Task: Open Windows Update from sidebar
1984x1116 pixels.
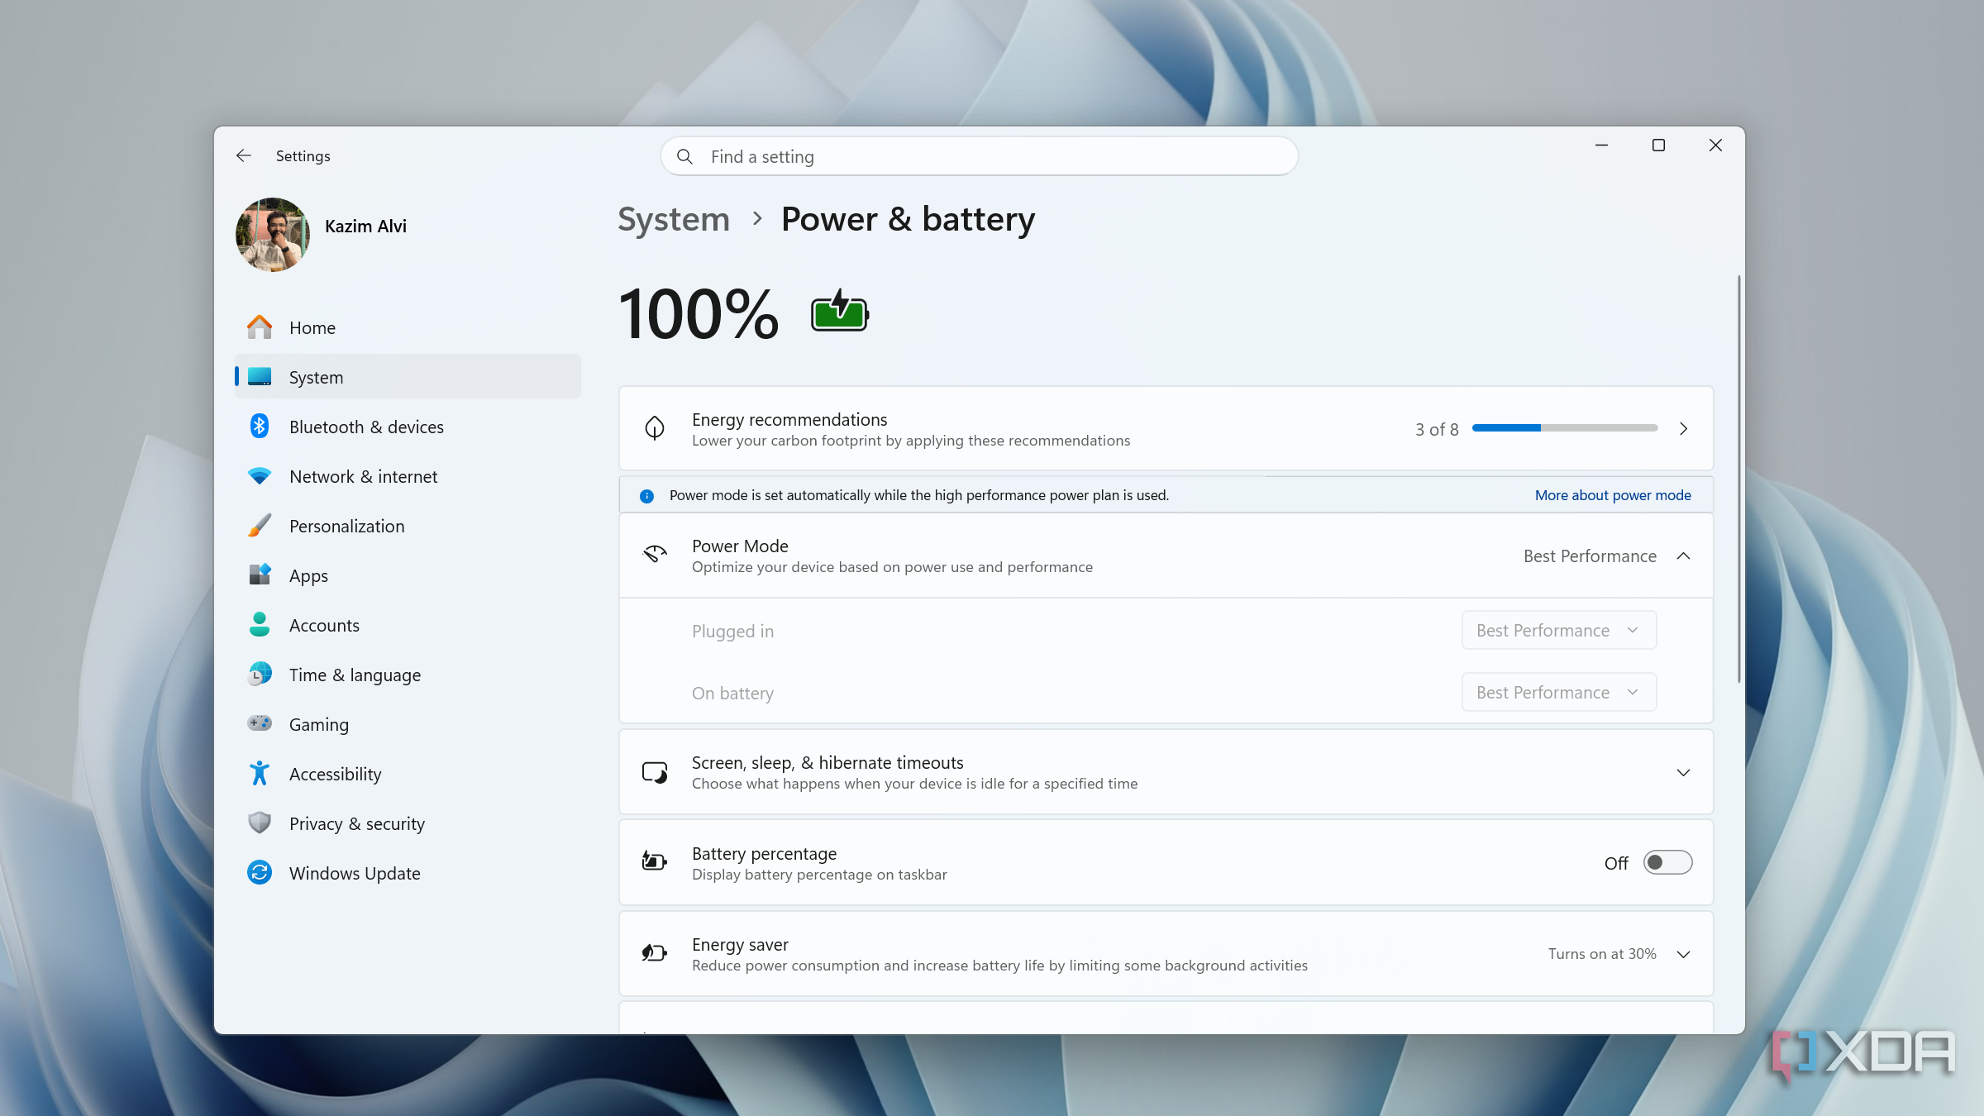Action: pyautogui.click(x=408, y=873)
